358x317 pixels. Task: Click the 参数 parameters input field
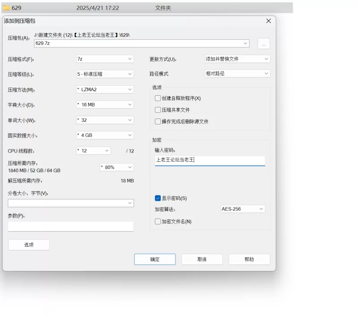(x=71, y=227)
